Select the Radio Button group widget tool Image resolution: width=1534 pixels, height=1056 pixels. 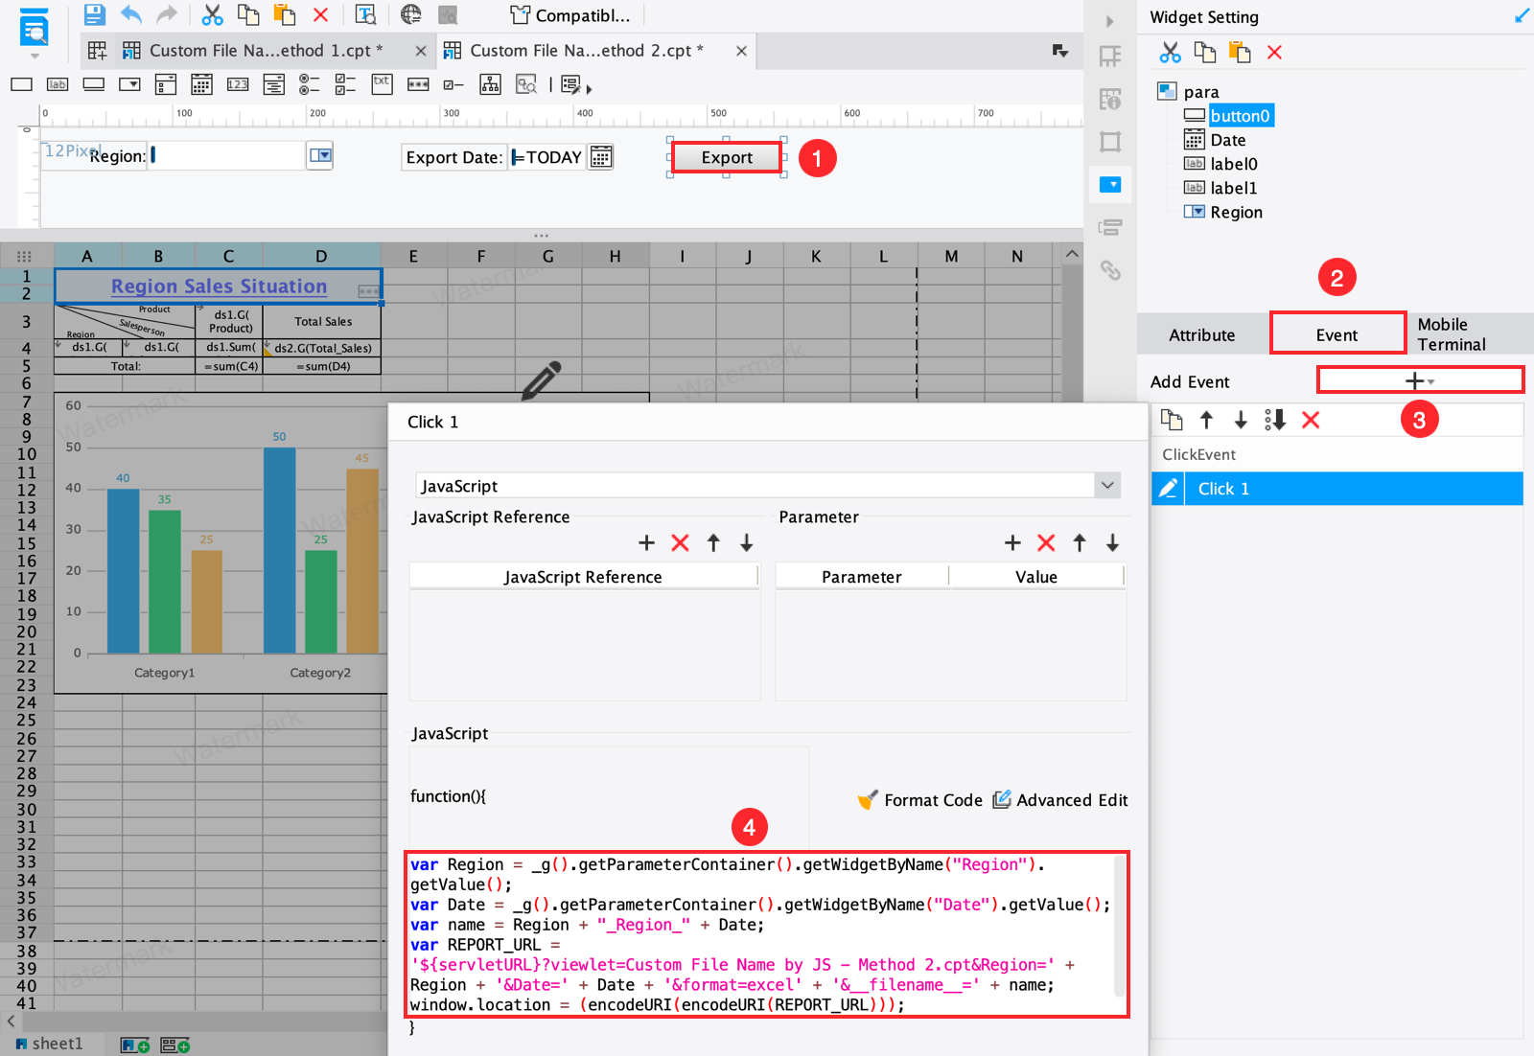point(309,85)
